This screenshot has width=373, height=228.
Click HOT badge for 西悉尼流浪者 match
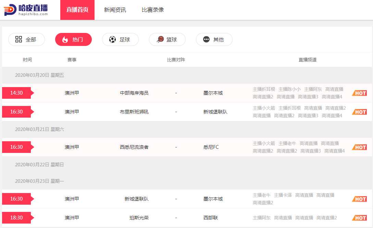coord(359,147)
